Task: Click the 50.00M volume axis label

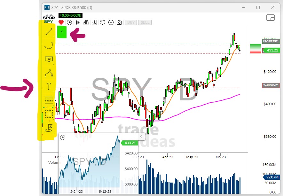Action: click(x=270, y=183)
